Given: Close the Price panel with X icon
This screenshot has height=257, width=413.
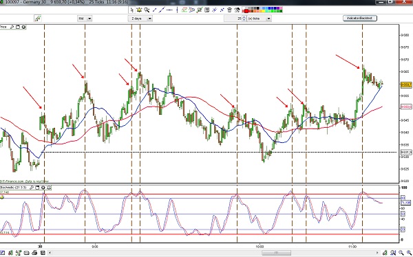Looking at the screenshot, I should (23, 27).
